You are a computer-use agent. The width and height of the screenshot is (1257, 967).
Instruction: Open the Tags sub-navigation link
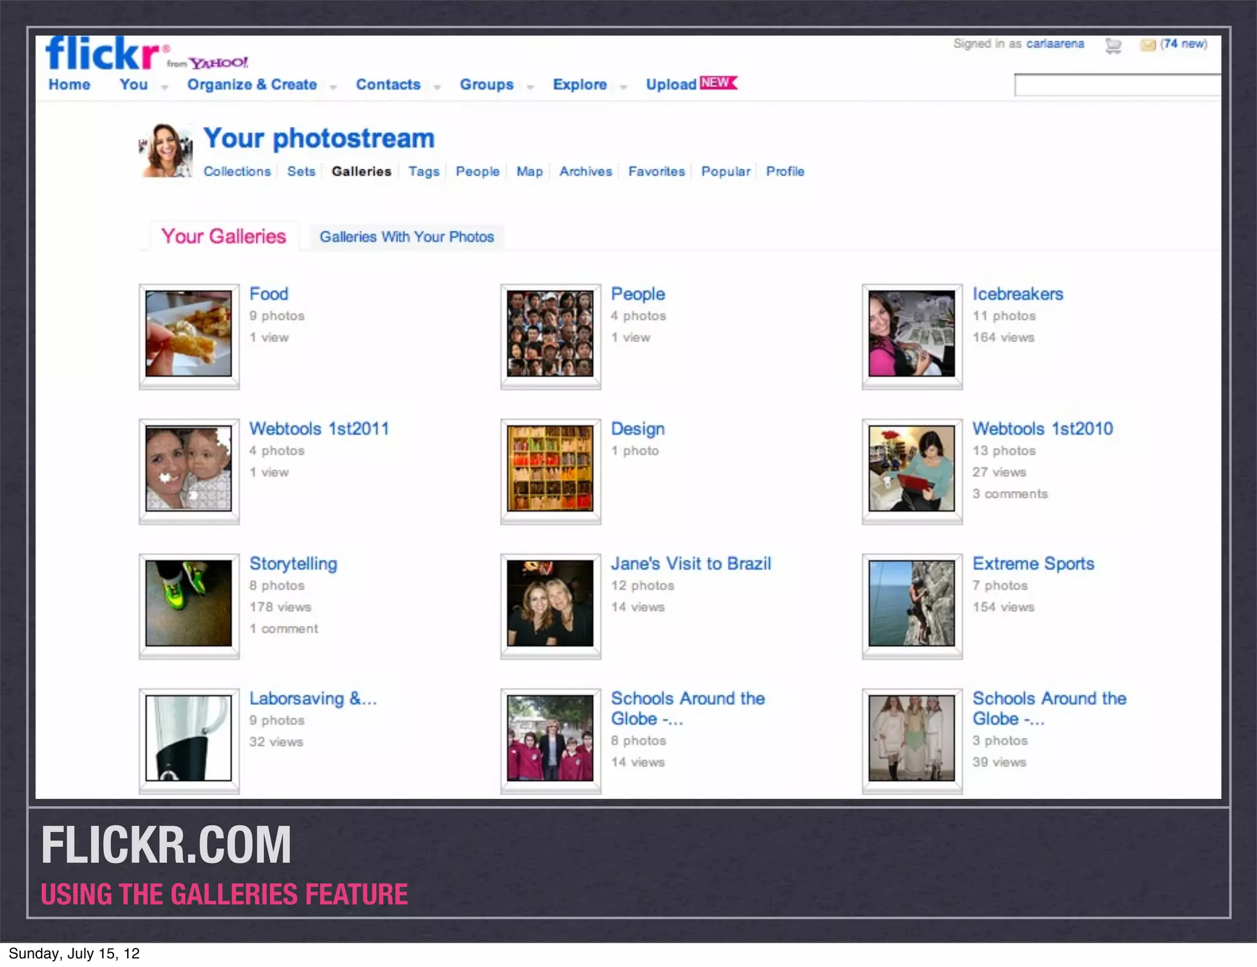(424, 171)
